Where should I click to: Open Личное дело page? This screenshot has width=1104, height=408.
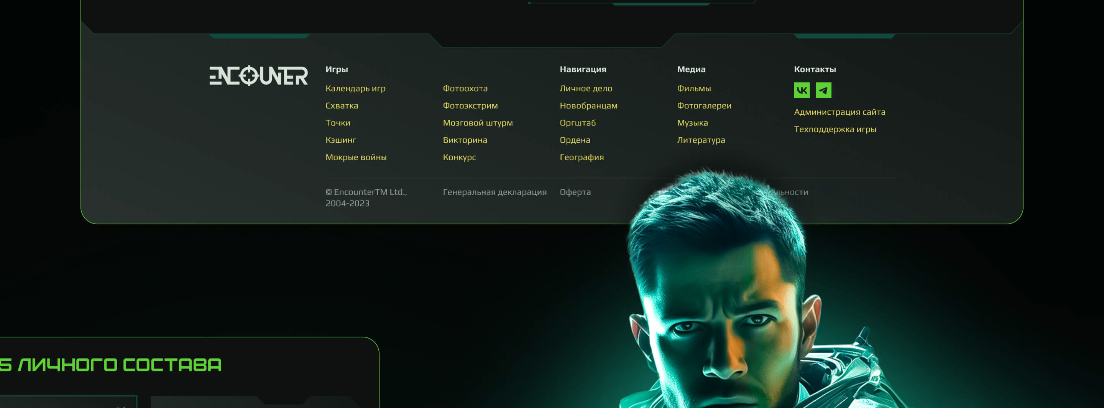point(586,88)
